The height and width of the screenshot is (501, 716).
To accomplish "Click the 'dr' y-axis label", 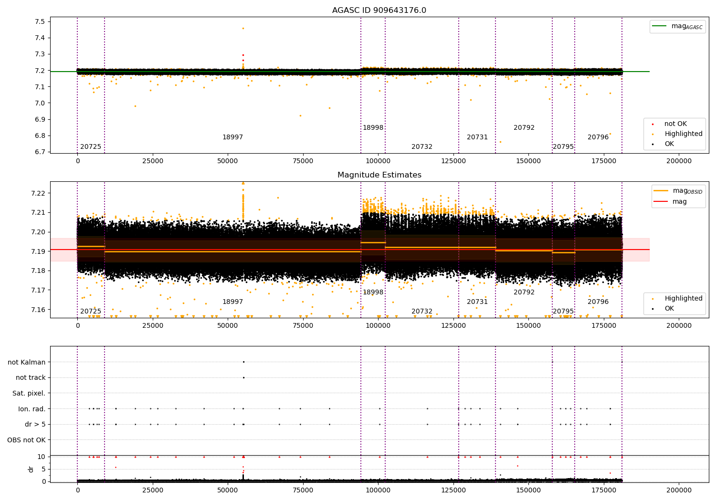I will [x=31, y=469].
